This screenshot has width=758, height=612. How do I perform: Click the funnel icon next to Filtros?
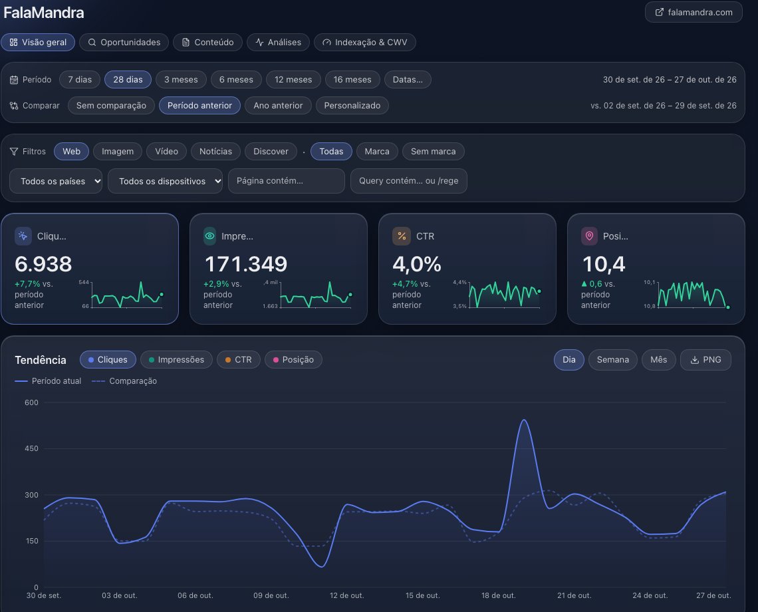click(14, 152)
